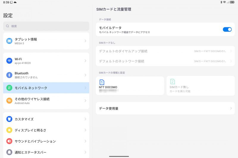
Task: Tap the 設定 heading
Action: [8, 15]
